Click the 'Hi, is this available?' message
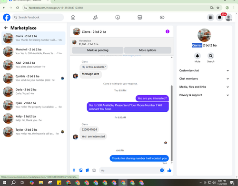Viewport: 238px width, 186px height. [x=94, y=67]
